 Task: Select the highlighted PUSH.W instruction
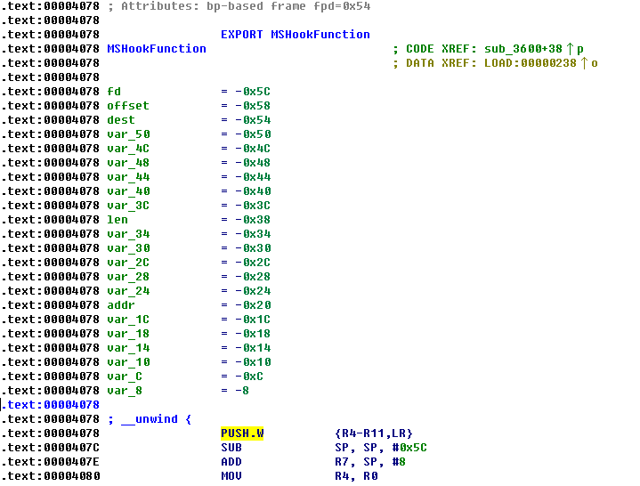[242, 433]
